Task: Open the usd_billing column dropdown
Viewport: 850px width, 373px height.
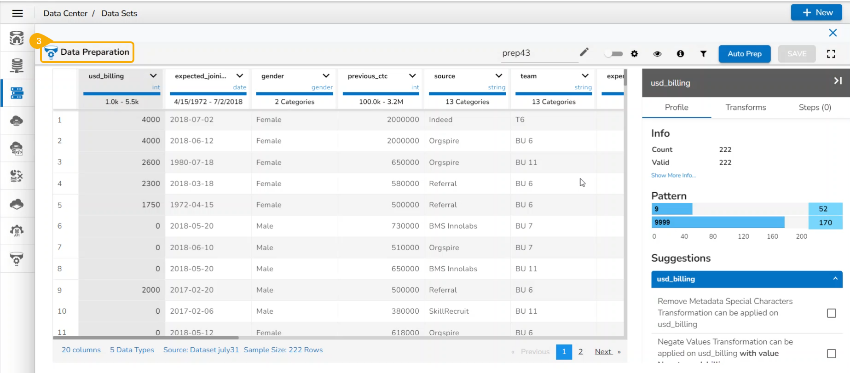Action: click(153, 76)
